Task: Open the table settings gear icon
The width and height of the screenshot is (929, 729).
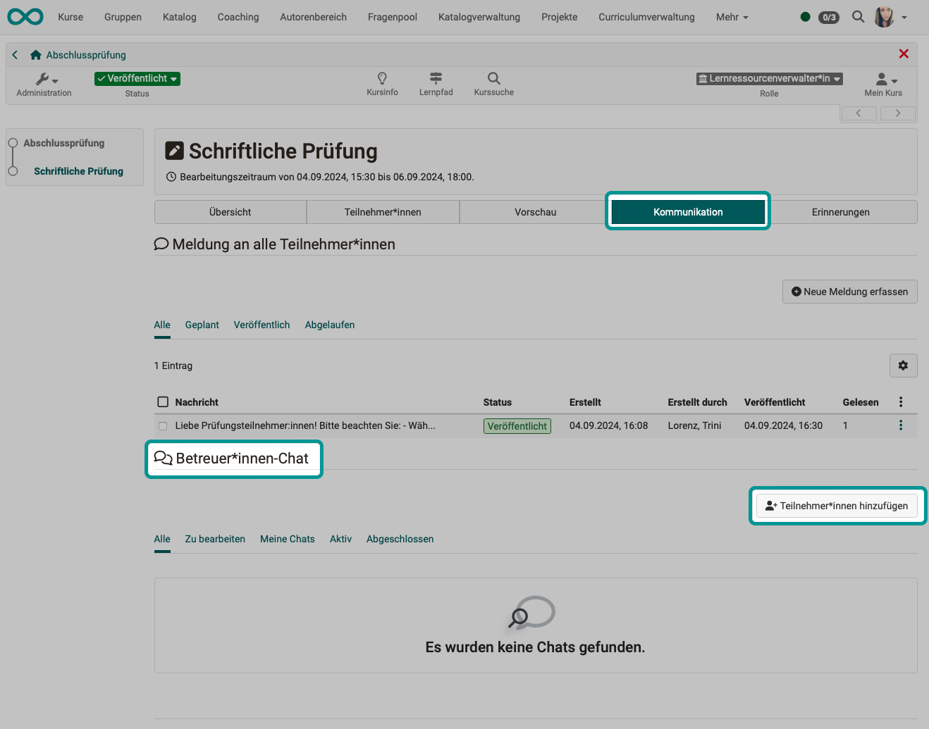Action: [x=903, y=365]
